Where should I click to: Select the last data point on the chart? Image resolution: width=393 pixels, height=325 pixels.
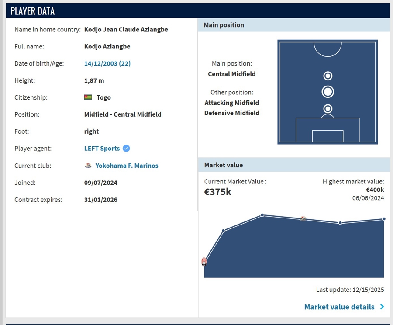coord(384,219)
